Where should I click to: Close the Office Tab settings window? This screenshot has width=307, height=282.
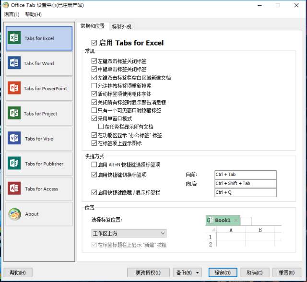296,5
